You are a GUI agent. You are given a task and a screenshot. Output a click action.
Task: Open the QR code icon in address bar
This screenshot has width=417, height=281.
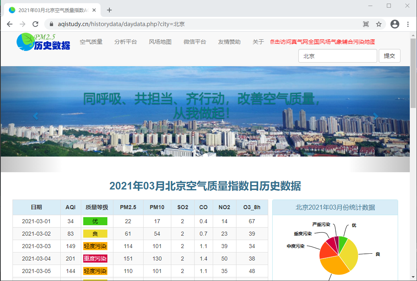[x=366, y=24]
